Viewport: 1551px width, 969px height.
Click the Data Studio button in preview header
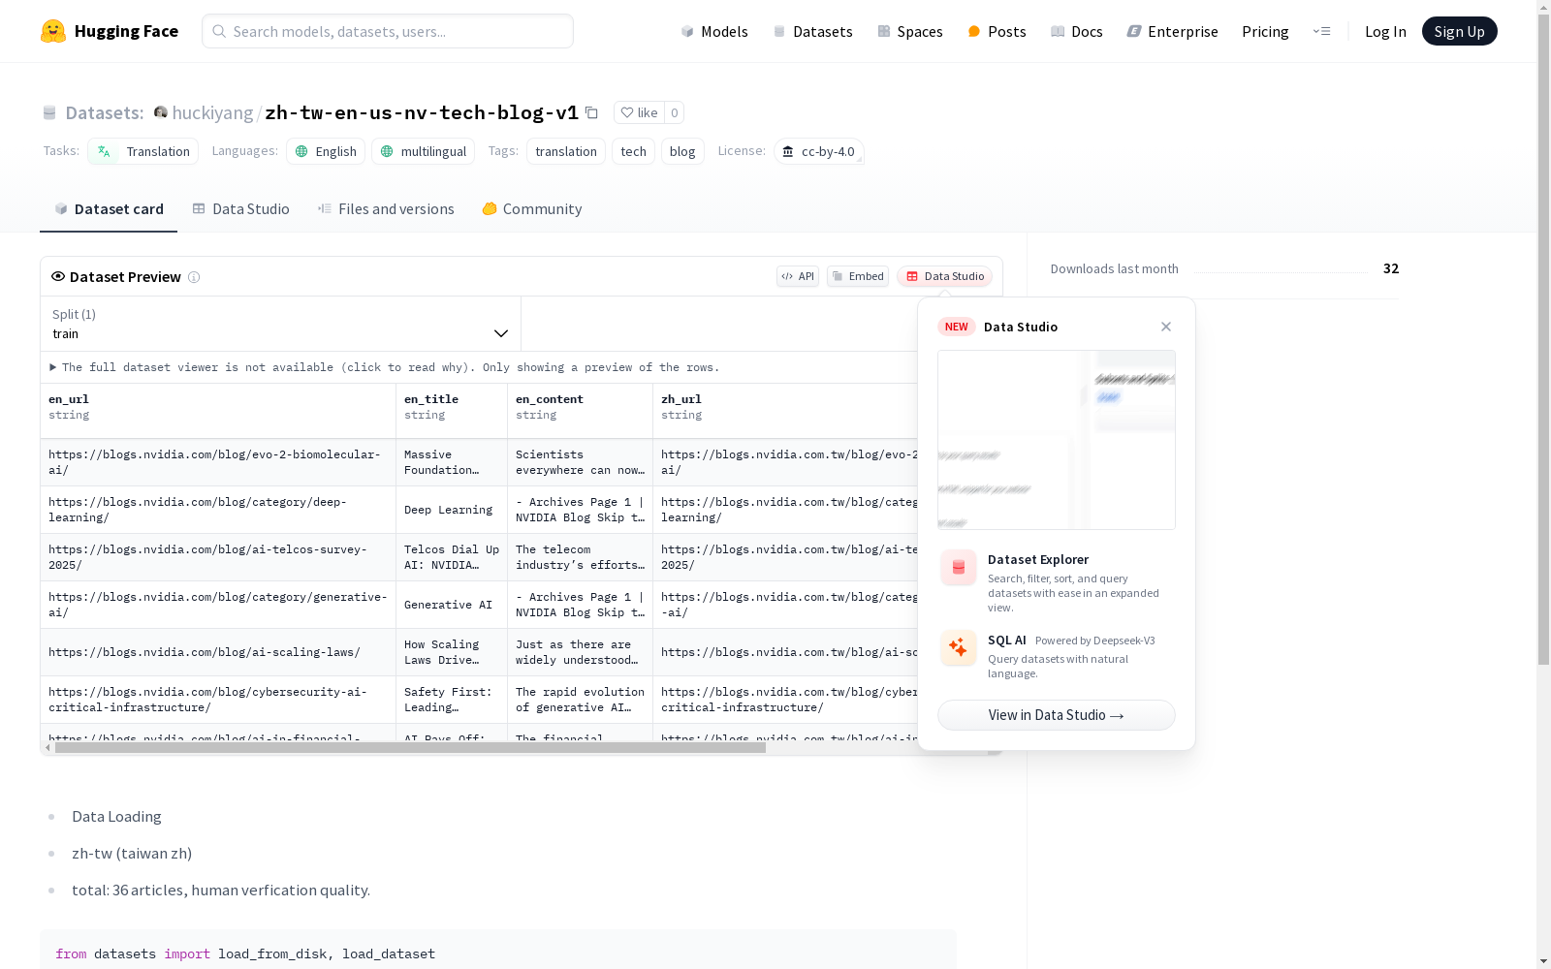pyautogui.click(x=945, y=276)
